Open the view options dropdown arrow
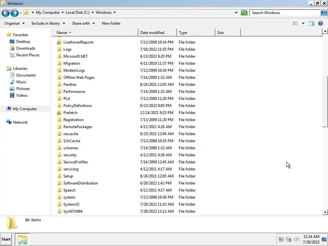Viewport: 328px width, 246px height. [x=303, y=23]
